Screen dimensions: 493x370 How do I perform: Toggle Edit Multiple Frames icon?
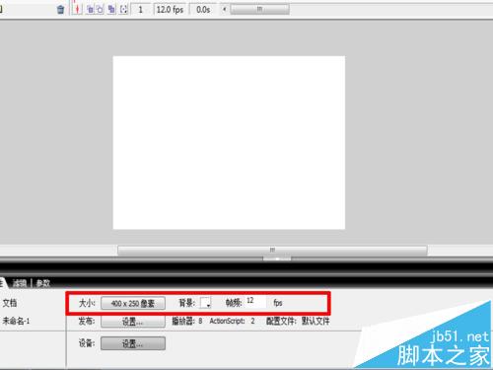[111, 9]
